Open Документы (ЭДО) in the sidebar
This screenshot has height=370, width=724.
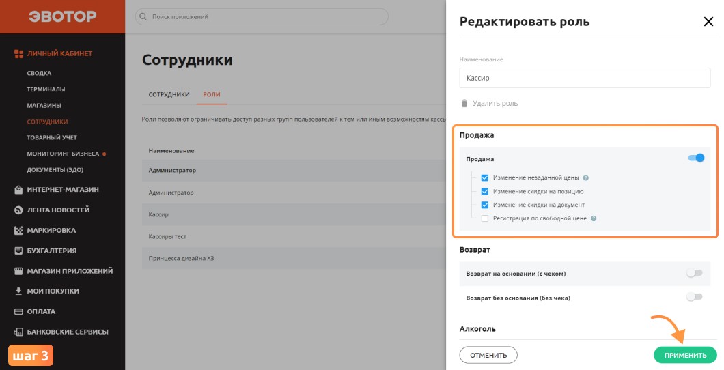pos(55,170)
